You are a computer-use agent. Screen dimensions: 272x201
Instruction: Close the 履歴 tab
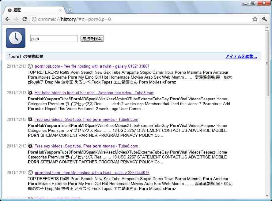pos(61,10)
